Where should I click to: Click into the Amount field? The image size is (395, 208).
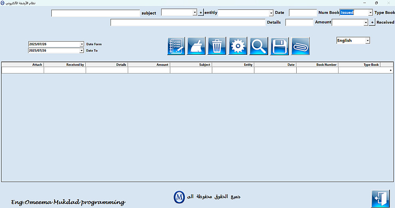coord(299,22)
